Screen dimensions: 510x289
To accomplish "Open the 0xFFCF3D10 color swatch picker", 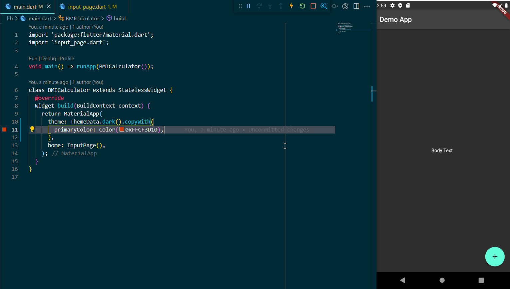I will pyautogui.click(x=122, y=129).
